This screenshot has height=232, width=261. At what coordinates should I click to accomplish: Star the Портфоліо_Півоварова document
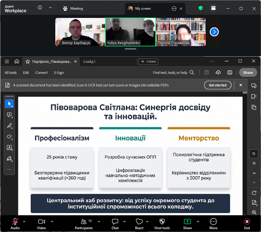(28, 62)
